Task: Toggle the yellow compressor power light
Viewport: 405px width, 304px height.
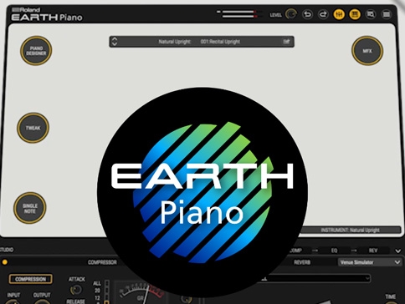Action: click(x=5, y=262)
